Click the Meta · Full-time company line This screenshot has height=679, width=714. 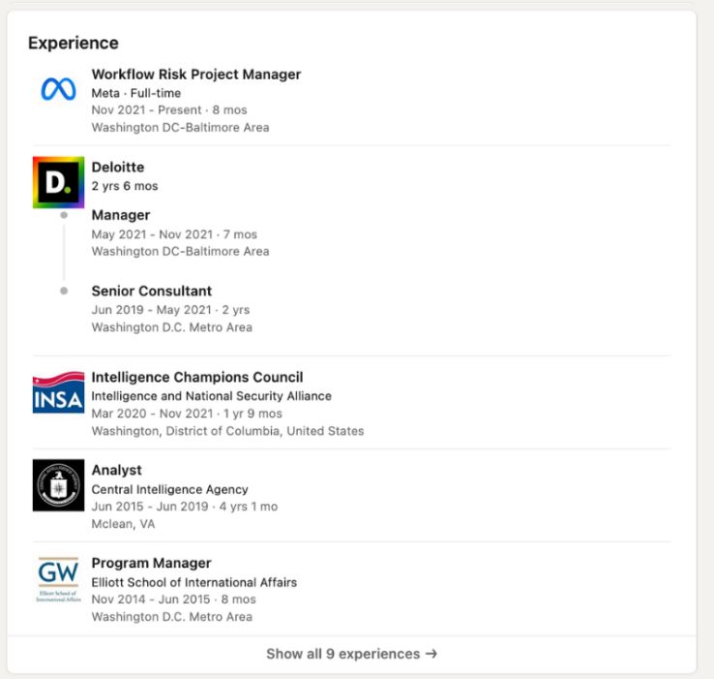point(135,93)
